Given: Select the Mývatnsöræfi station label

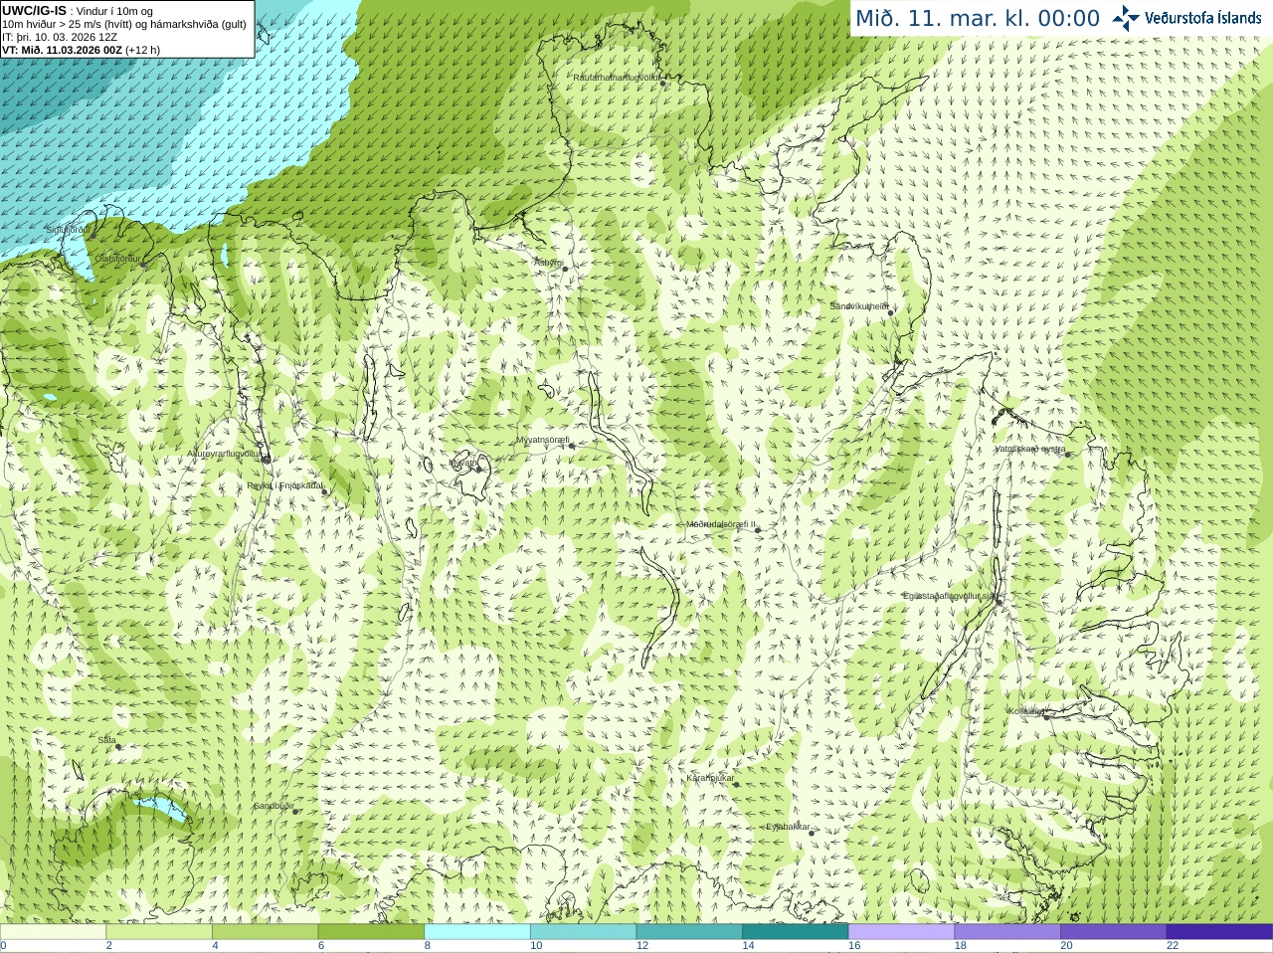Looking at the screenshot, I should [x=542, y=440].
